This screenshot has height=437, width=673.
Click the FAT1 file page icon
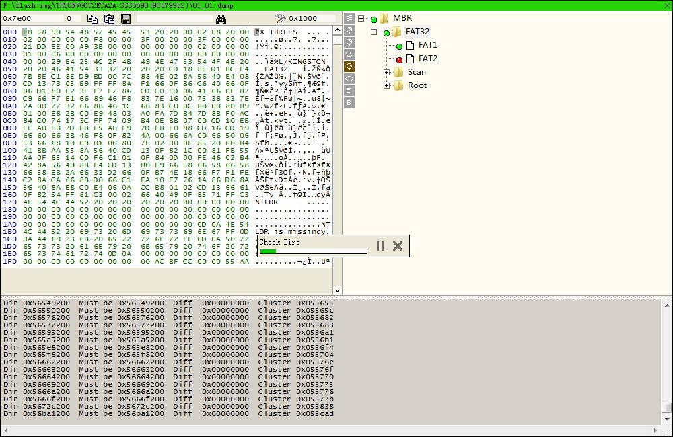[411, 45]
